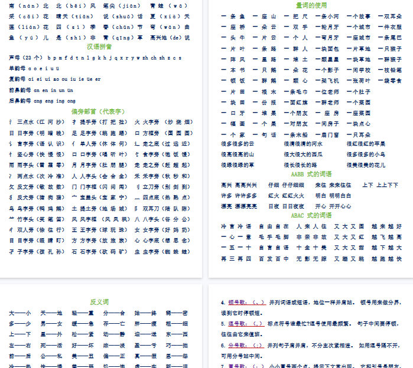Click the 量词的使用 heading
The image size is (413, 368).
[311, 5]
